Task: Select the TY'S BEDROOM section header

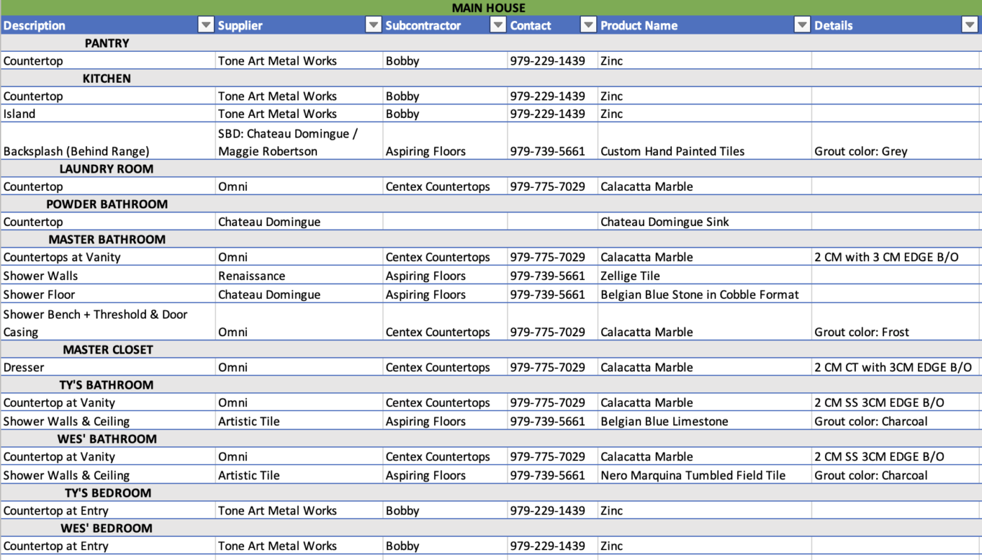Action: click(490, 493)
